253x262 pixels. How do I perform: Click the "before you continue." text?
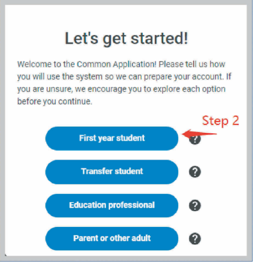point(55,101)
